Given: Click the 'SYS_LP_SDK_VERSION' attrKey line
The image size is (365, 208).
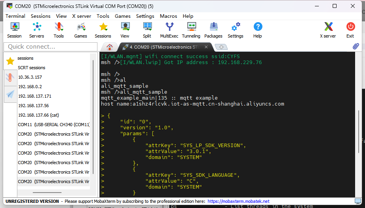Looking at the screenshot, I should [x=196, y=145].
